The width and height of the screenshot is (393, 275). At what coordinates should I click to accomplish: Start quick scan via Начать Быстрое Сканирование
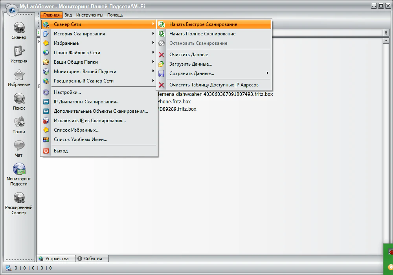pyautogui.click(x=203, y=24)
